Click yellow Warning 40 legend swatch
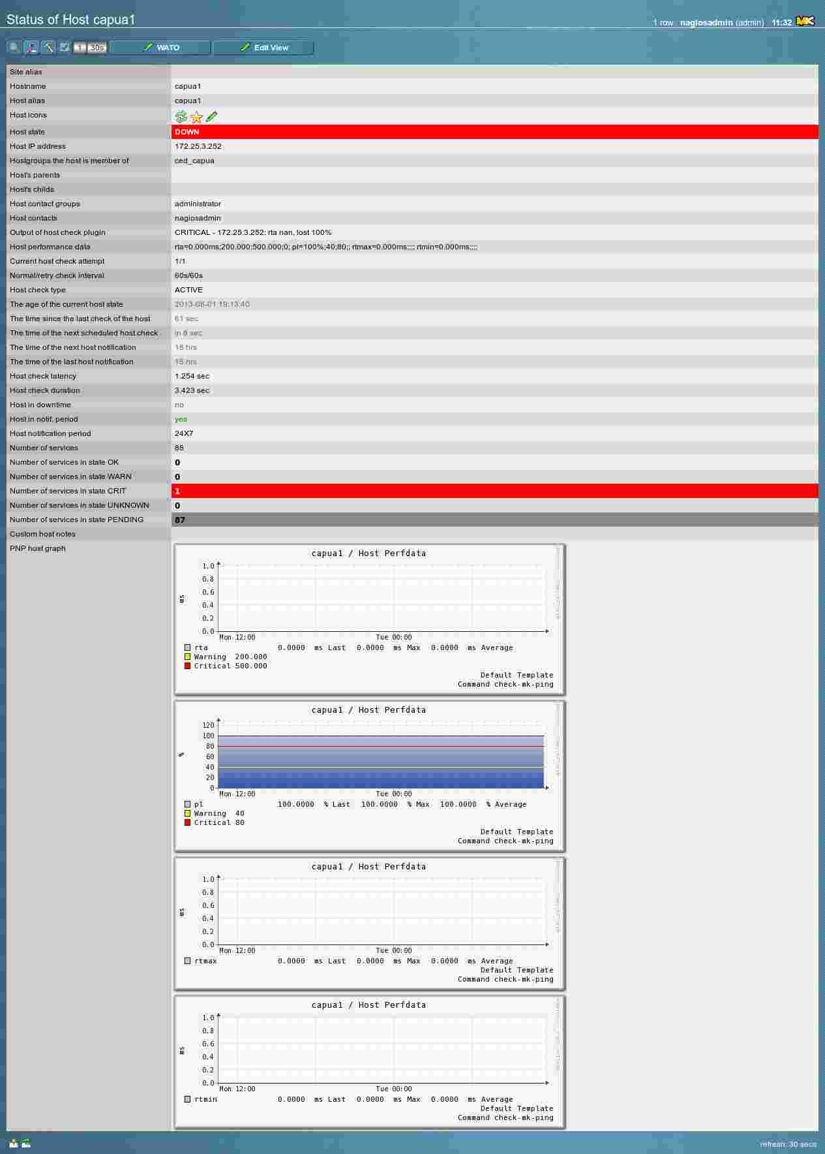The width and height of the screenshot is (825, 1154). pos(188,813)
